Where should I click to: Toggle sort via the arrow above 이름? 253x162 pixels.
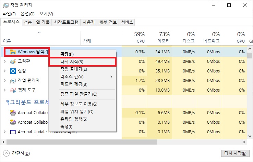[39, 33]
